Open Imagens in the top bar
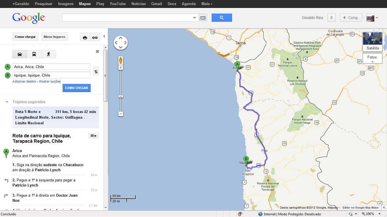The height and width of the screenshot is (217, 387). (66, 4)
